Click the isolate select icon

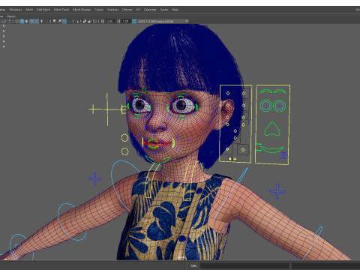click(x=76, y=21)
